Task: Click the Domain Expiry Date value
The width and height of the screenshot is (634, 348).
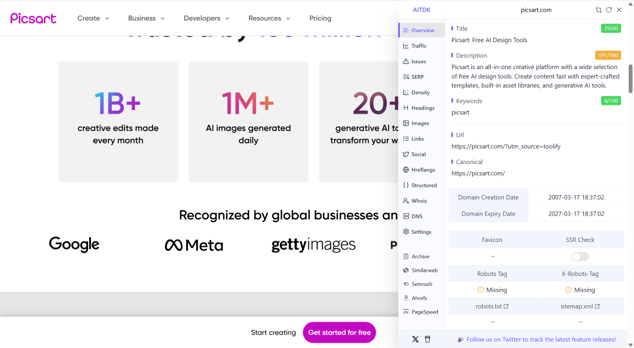Action: 576,214
